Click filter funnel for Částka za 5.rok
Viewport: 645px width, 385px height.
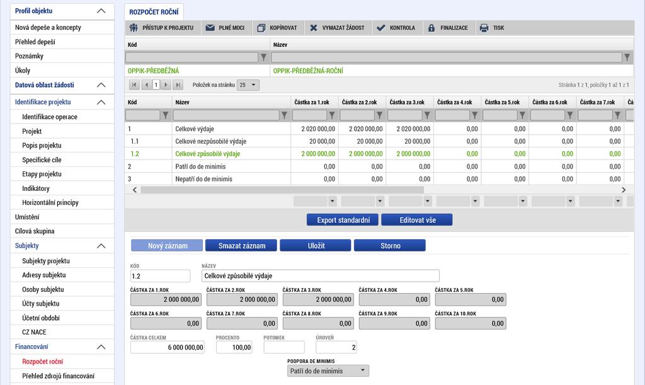tap(522, 115)
